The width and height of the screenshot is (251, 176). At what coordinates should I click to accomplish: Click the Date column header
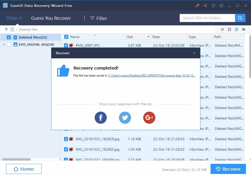point(169,37)
